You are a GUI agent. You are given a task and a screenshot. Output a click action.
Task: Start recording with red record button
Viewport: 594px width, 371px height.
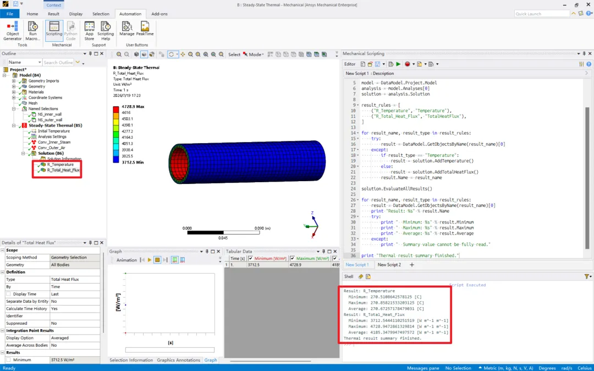407,64
